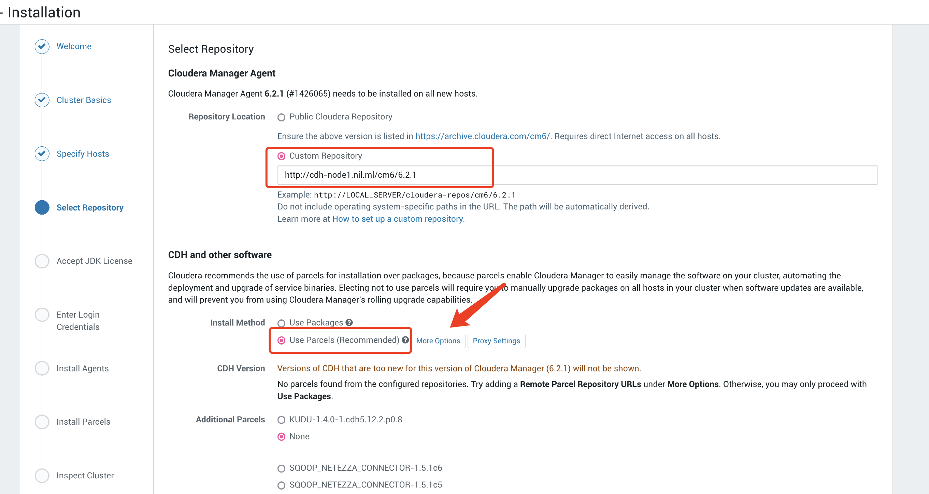Click the custom repository URL input field
Image resolution: width=929 pixels, height=494 pixels.
tap(577, 175)
